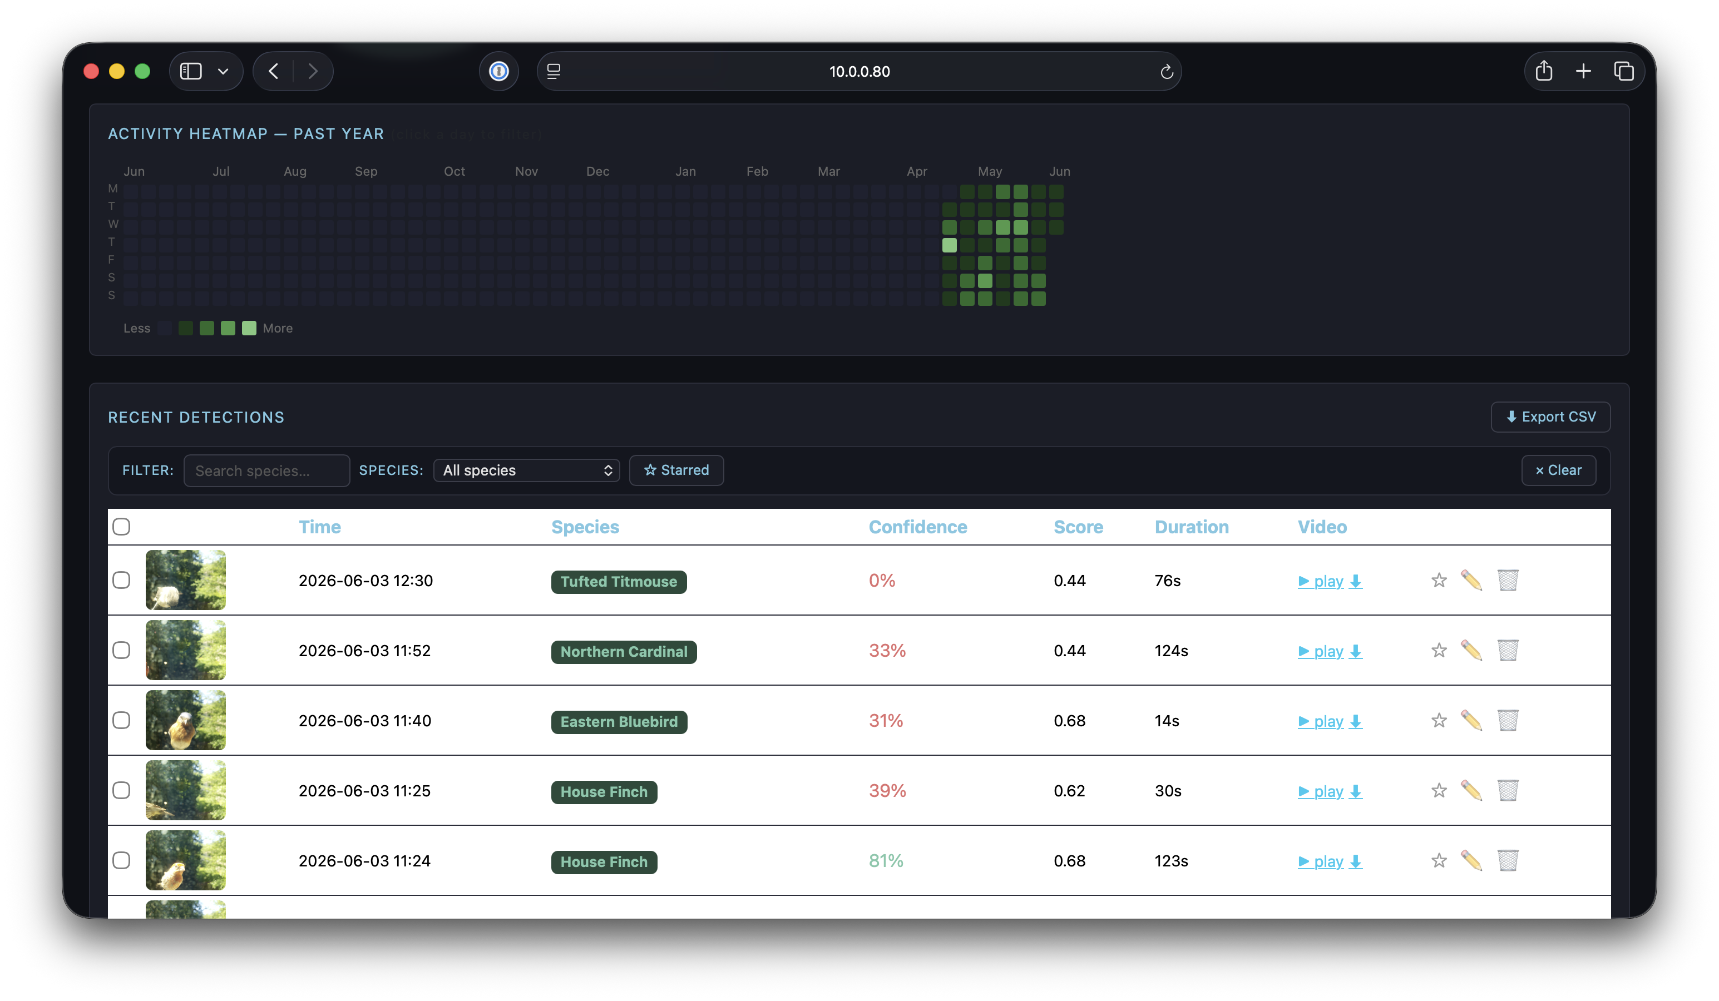Play the House Finch 11:25 video
The width and height of the screenshot is (1719, 1001).
[1321, 792]
